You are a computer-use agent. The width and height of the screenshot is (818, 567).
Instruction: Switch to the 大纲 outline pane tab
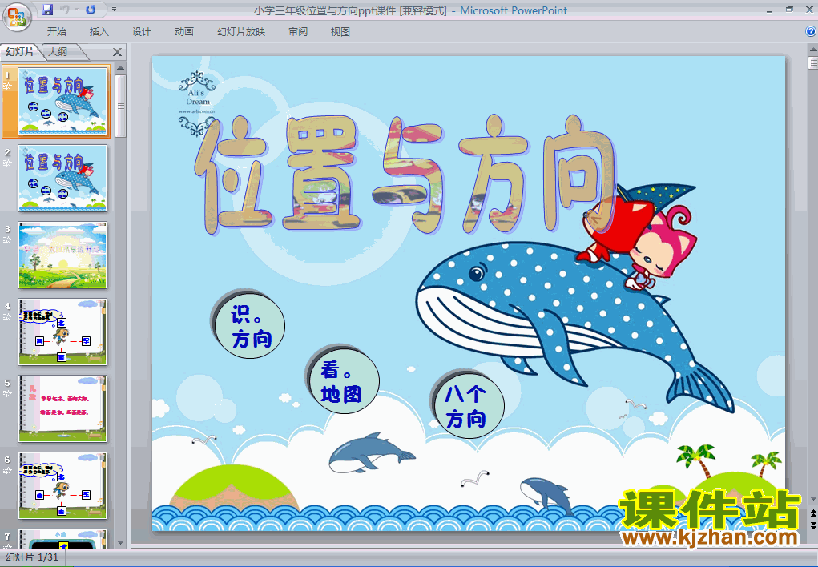click(x=58, y=51)
